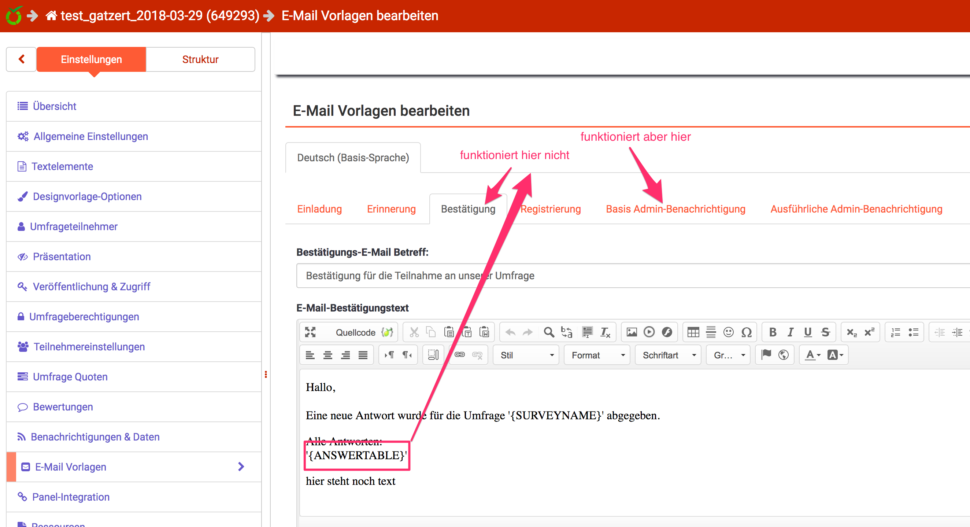The height and width of the screenshot is (527, 970).
Task: Open special character Omega dialog
Action: tap(746, 332)
